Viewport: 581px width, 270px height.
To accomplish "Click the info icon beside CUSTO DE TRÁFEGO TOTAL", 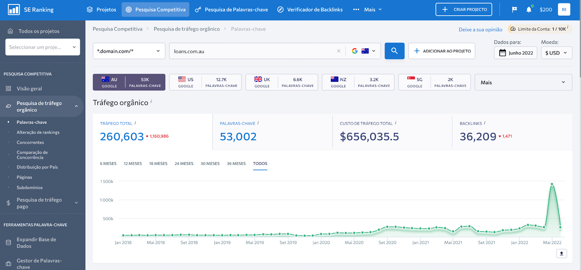I will point(395,123).
